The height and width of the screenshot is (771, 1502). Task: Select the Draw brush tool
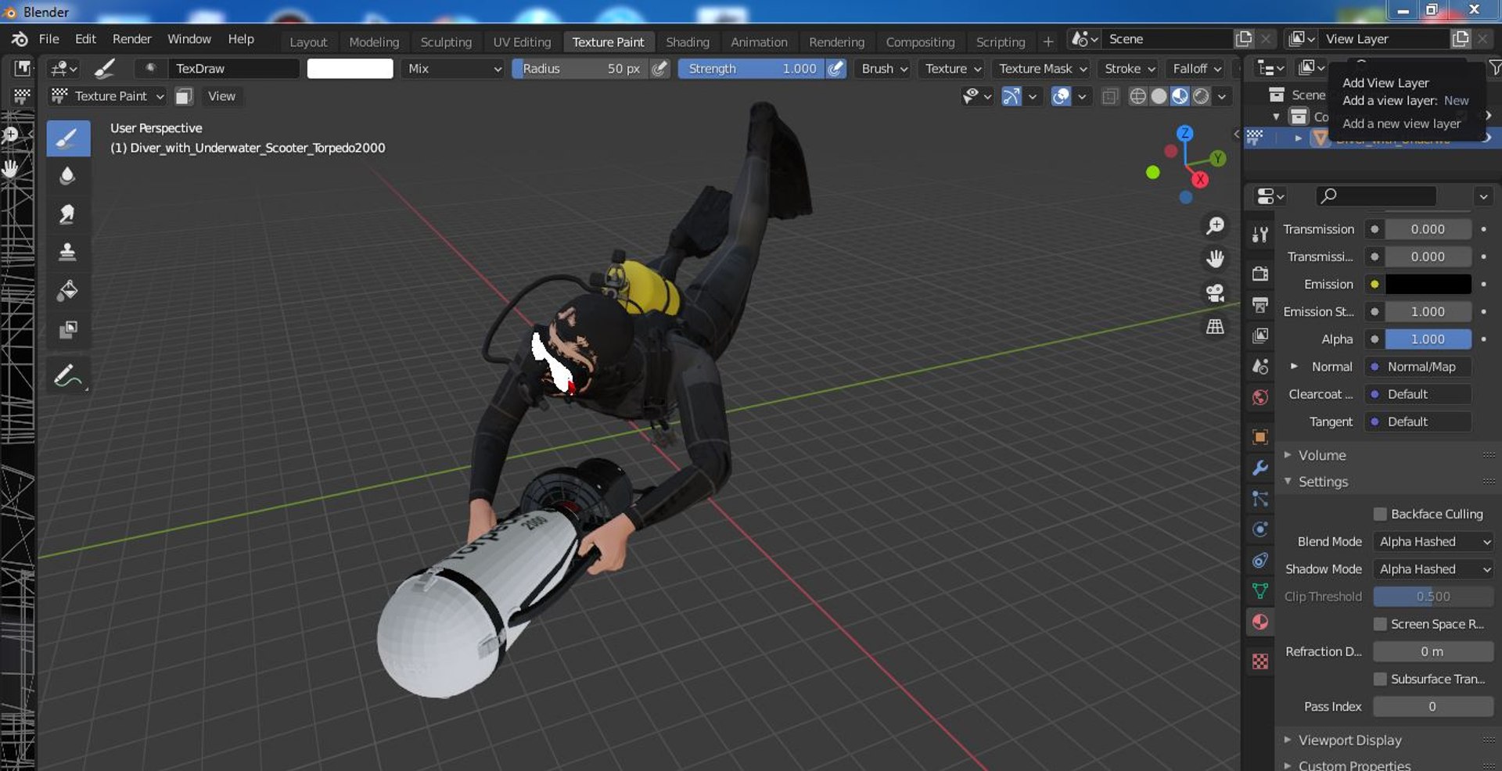click(x=68, y=138)
